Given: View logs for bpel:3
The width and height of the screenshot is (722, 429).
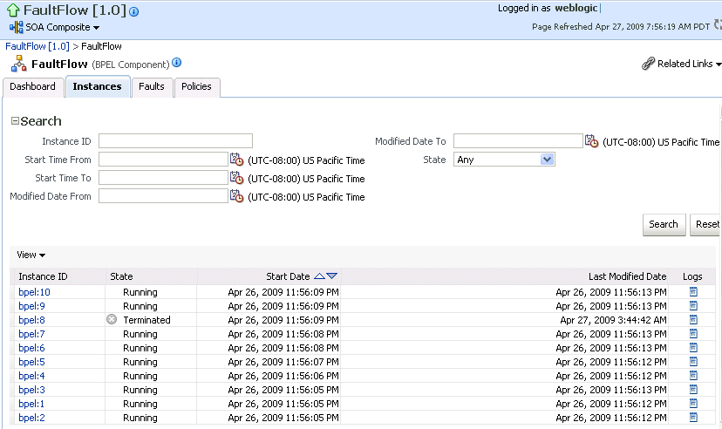Looking at the screenshot, I should pos(693,390).
